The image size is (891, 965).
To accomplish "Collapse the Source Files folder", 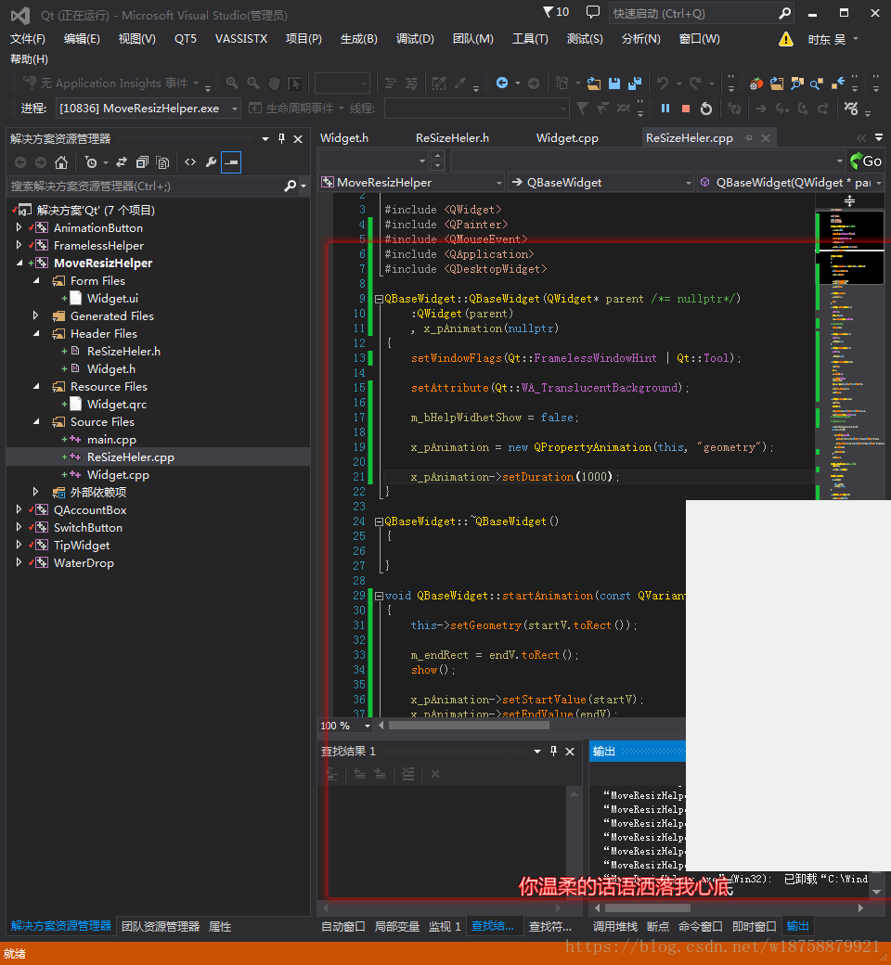I will [35, 421].
